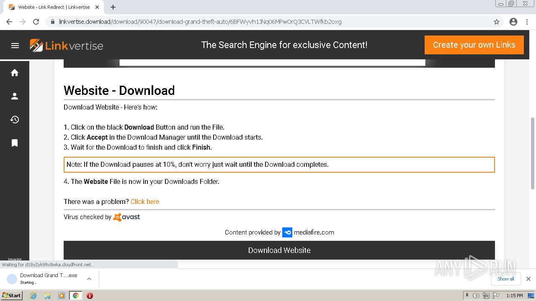Open a new browser tab
The width and height of the screenshot is (536, 301).
(x=113, y=7)
